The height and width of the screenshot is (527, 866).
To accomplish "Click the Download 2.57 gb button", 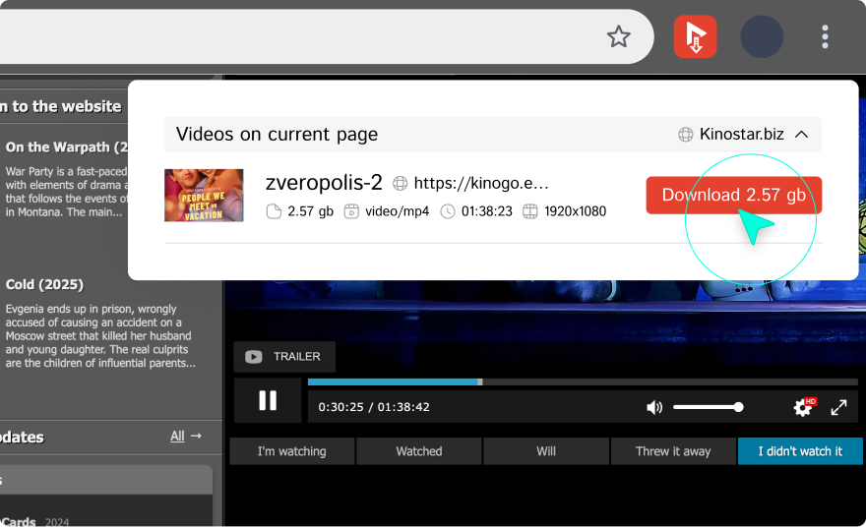I will tap(733, 195).
